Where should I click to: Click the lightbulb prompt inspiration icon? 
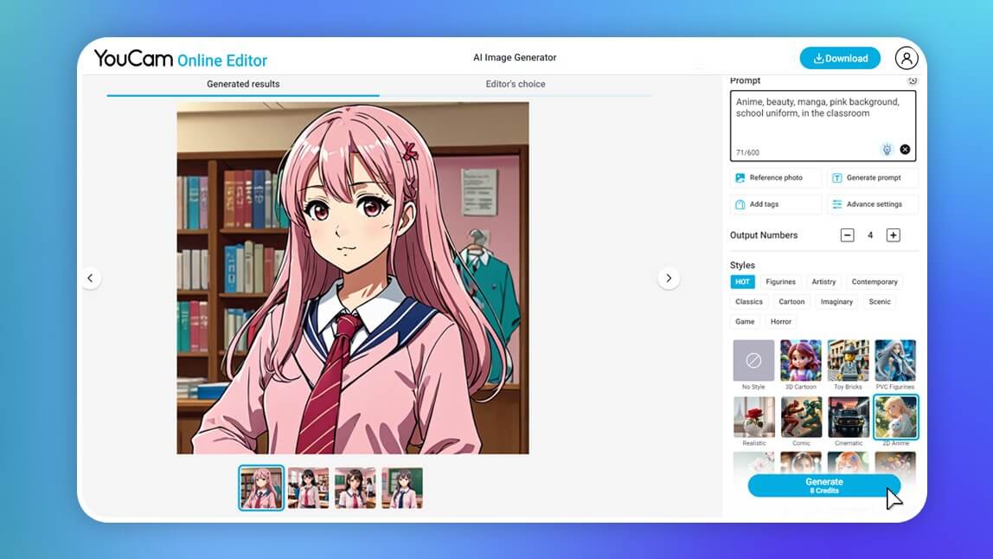(887, 150)
